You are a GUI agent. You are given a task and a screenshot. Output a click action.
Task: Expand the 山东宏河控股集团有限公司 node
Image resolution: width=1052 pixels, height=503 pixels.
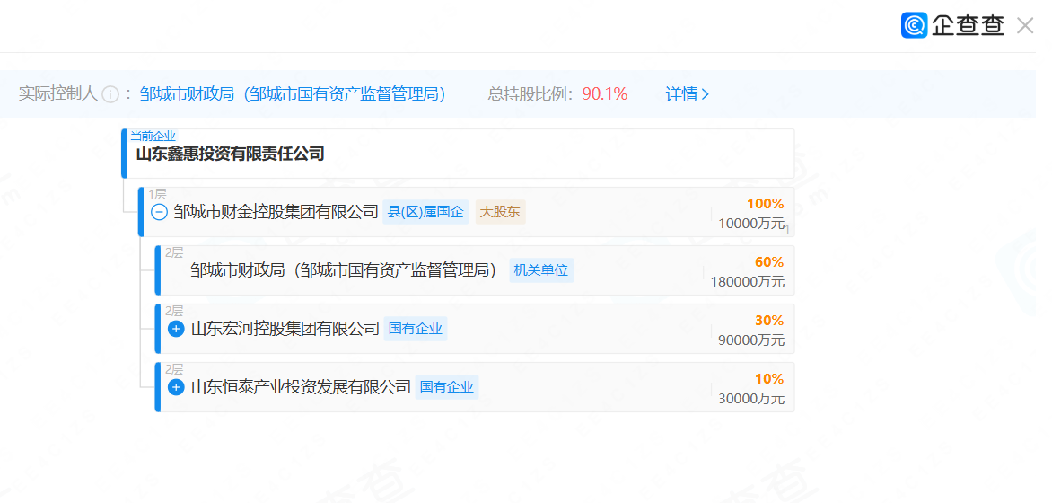point(176,329)
